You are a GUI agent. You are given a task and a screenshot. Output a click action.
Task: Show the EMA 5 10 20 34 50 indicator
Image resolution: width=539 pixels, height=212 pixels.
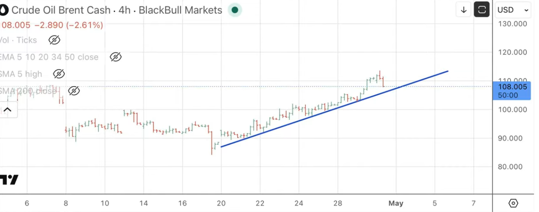click(x=115, y=57)
